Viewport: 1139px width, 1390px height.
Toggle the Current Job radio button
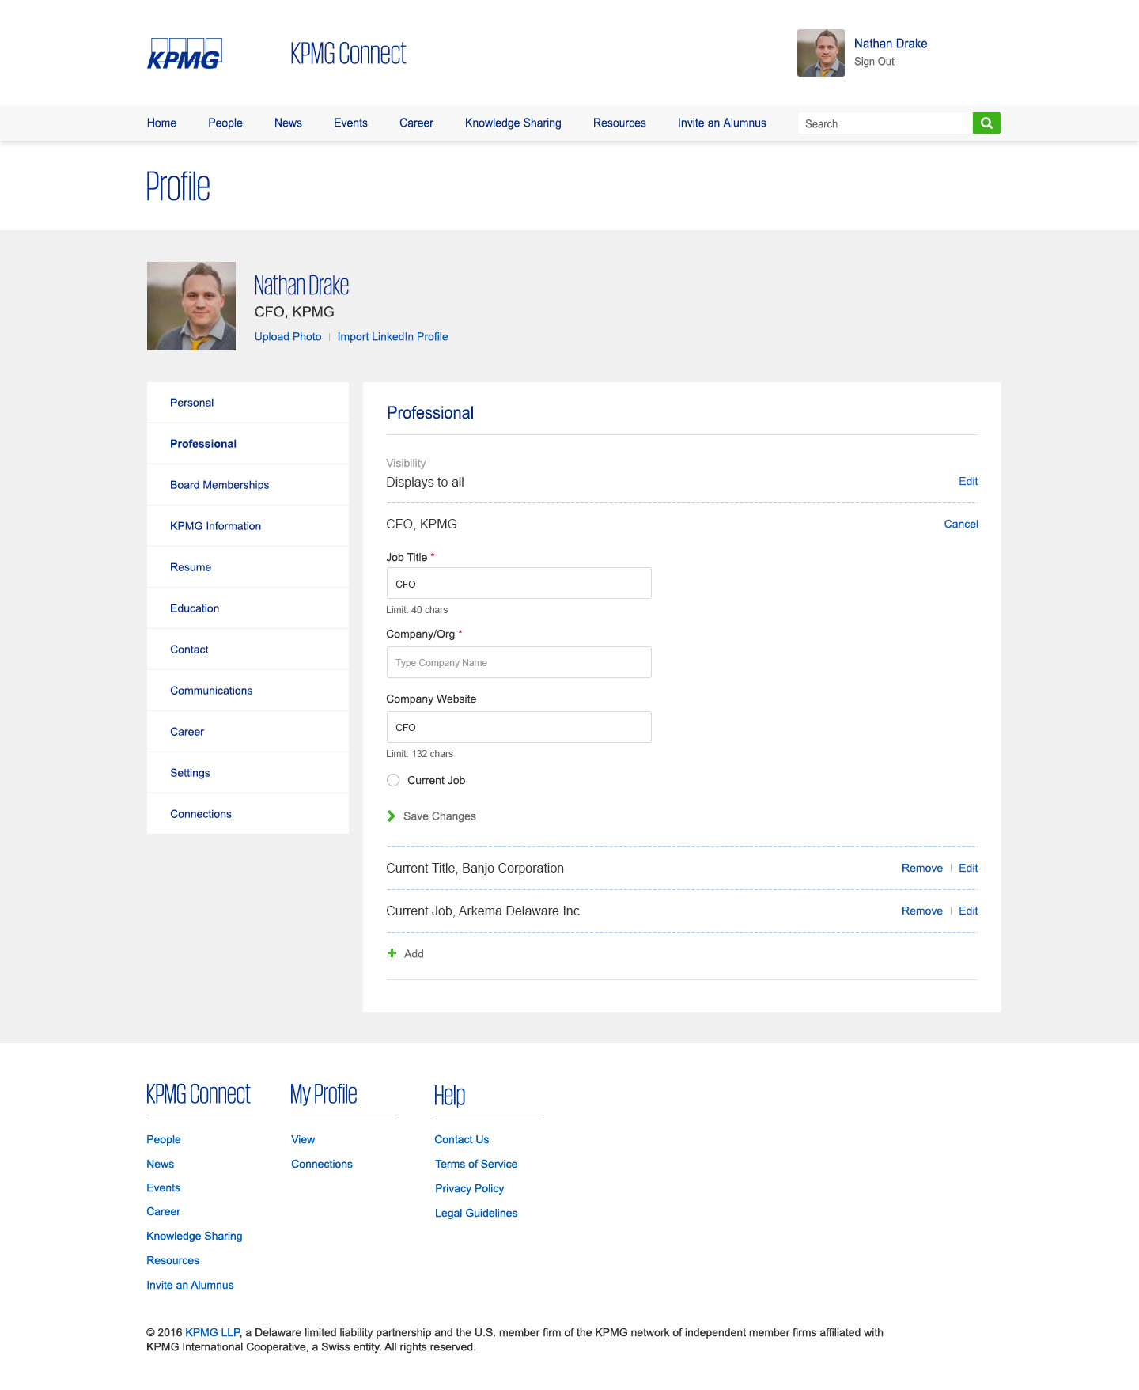(393, 780)
